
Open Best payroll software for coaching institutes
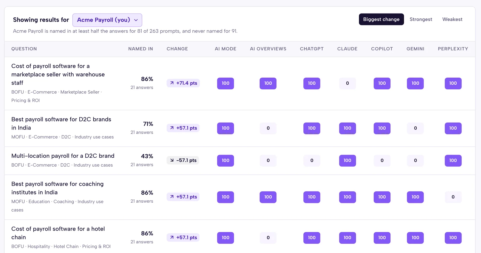click(x=57, y=188)
